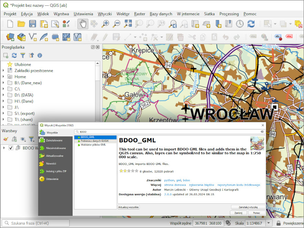Click the Współrzędne coordinates field
Image resolution: width=304 pixels, height=228 pixels.
tap(208, 223)
